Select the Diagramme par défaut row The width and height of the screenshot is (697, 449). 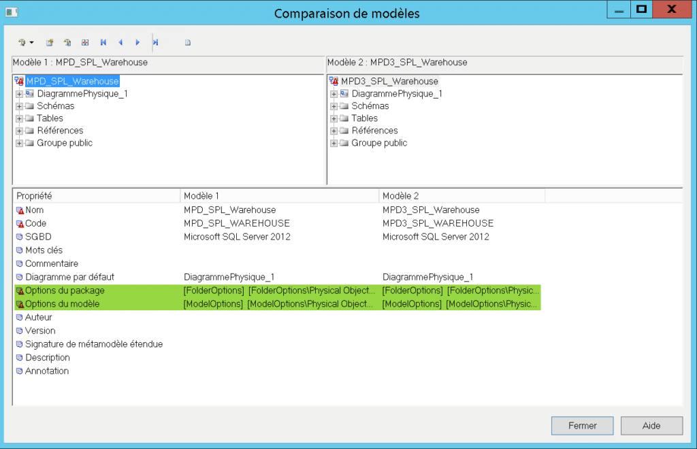[278, 277]
